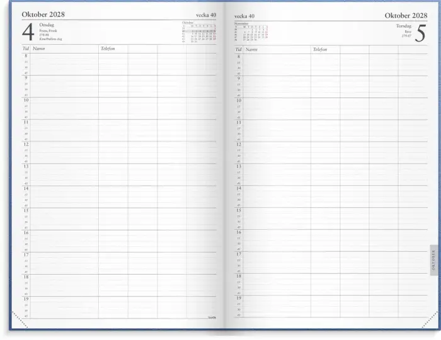Click 'Oktober 2028' heading on the Torsdag page
This screenshot has height=340, width=441.
point(406,16)
